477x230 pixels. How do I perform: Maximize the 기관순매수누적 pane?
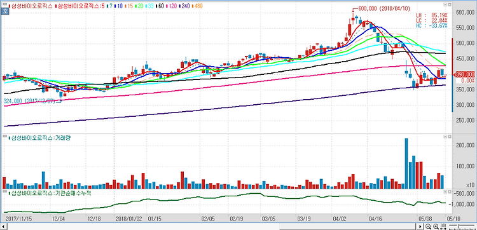tap(449, 192)
